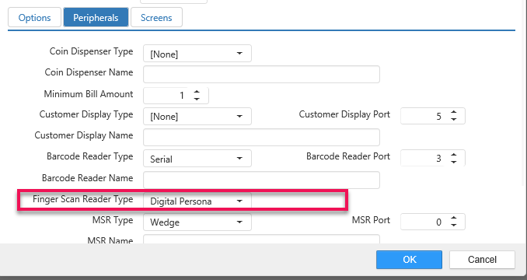Expand the MSR Type dropdown
Viewport: 527px width, 280px height.
(197, 222)
